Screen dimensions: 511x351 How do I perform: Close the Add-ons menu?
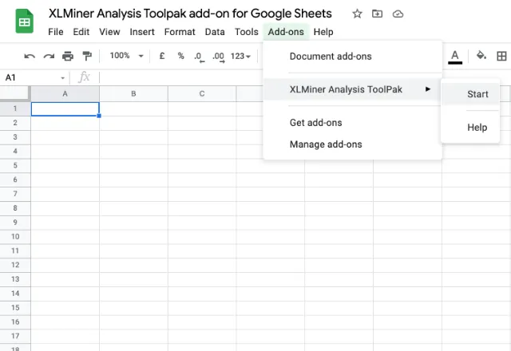tap(286, 32)
